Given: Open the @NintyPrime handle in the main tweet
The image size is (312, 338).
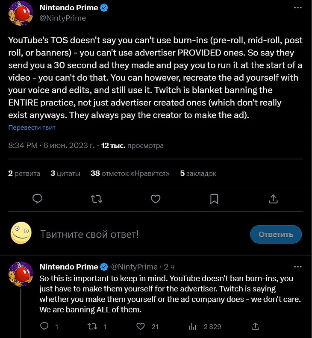Looking at the screenshot, I should point(62,18).
